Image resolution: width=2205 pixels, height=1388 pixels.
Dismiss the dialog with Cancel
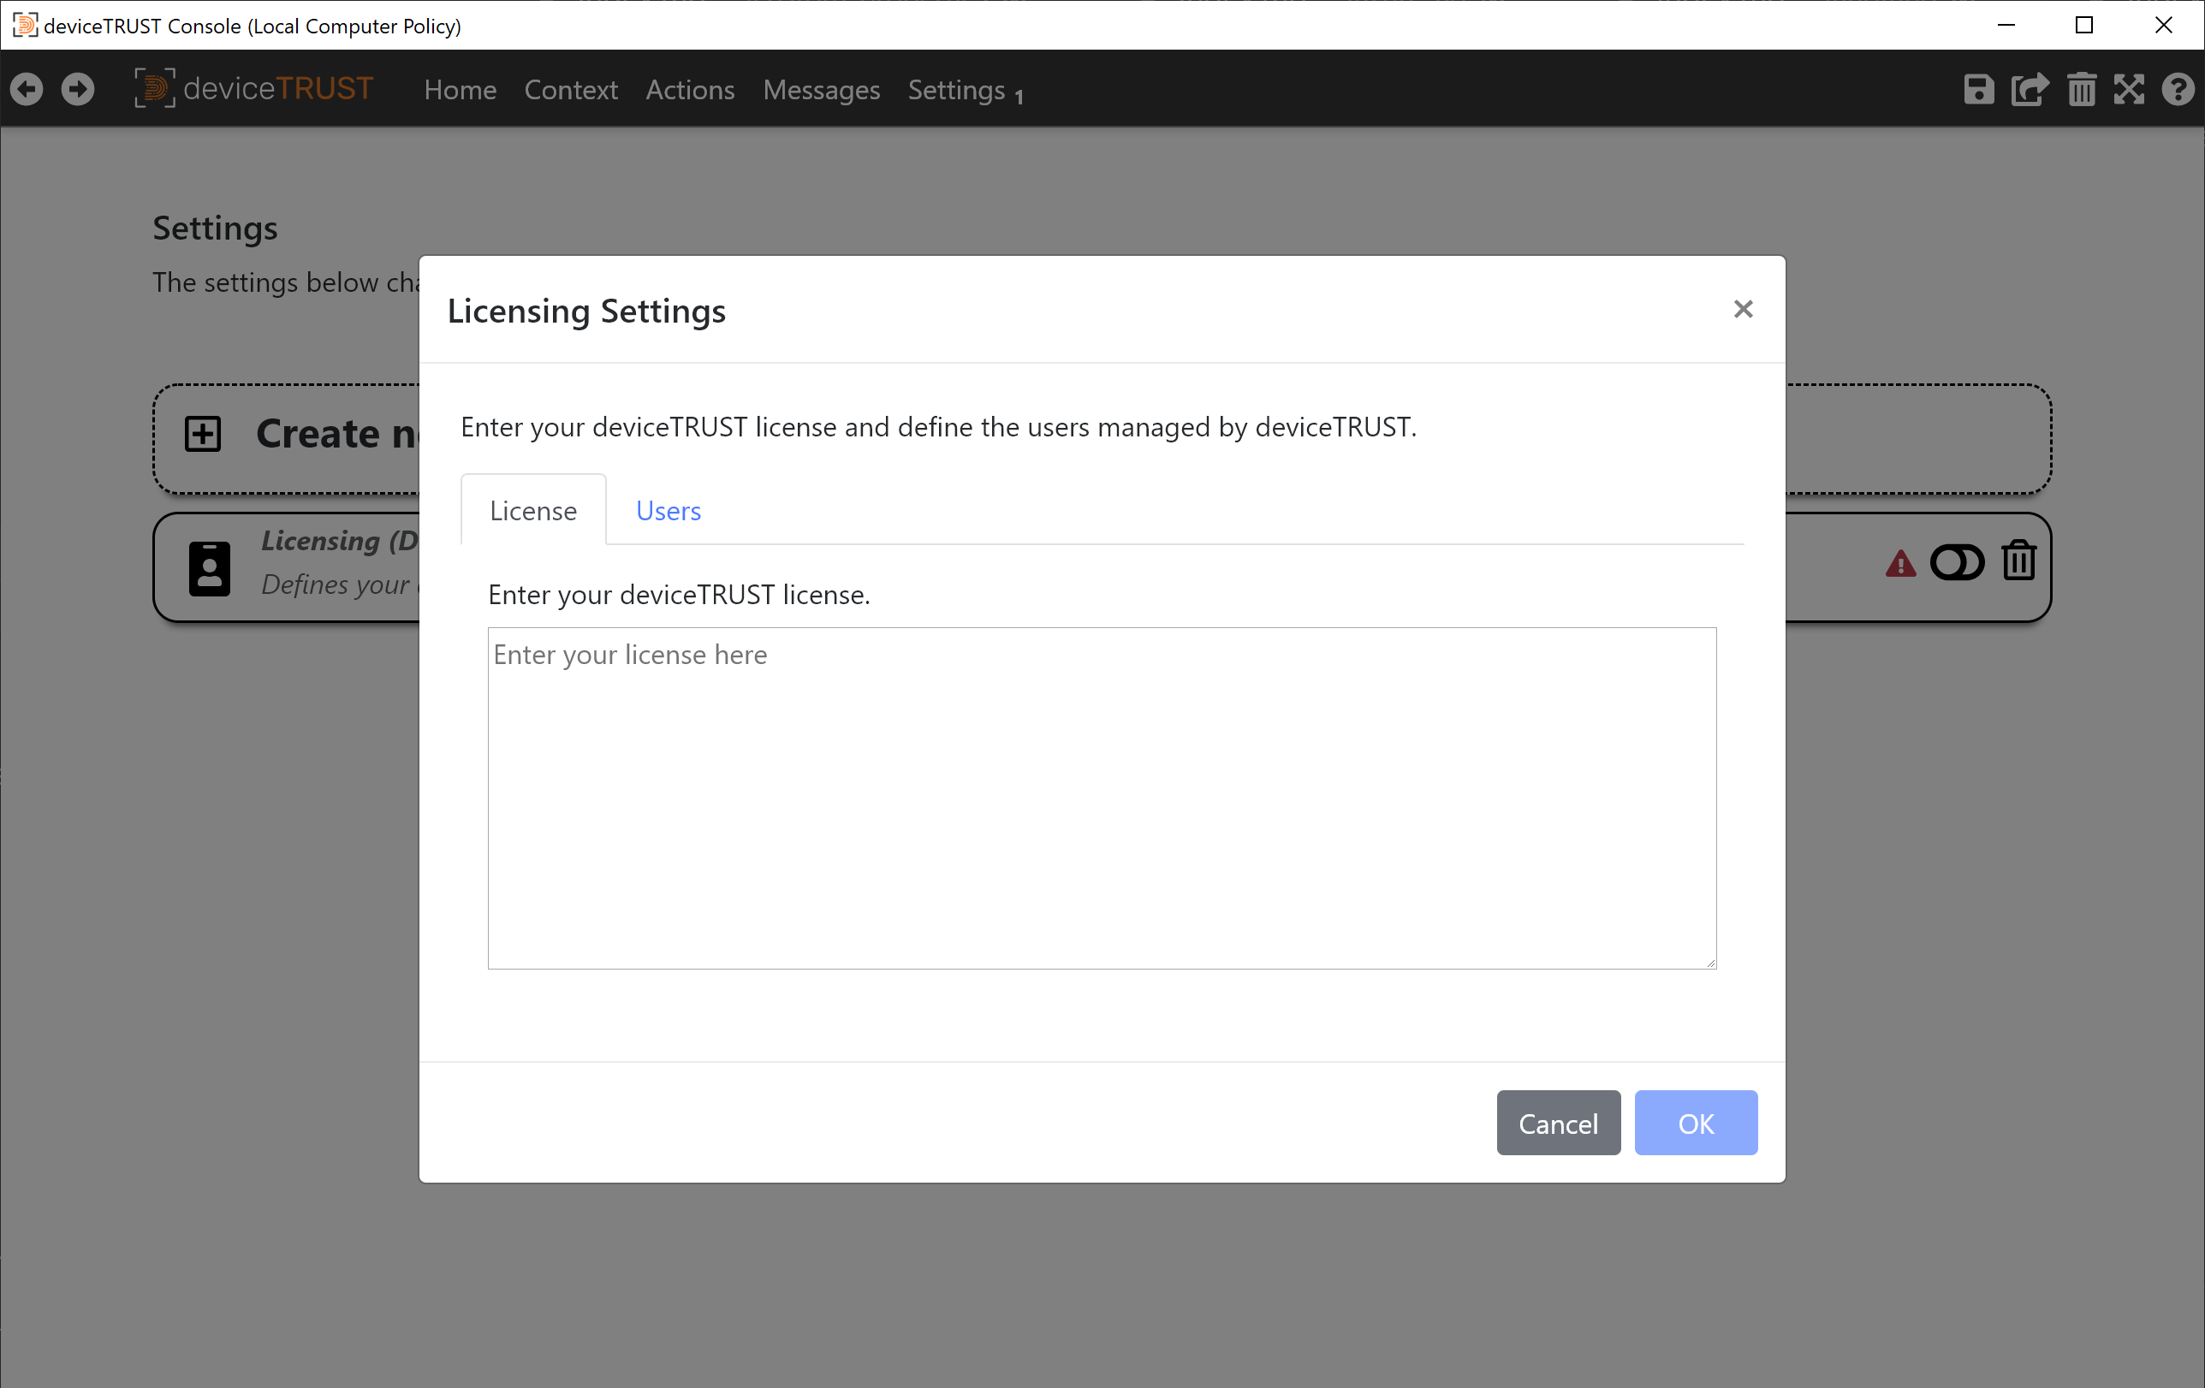1558,1123
